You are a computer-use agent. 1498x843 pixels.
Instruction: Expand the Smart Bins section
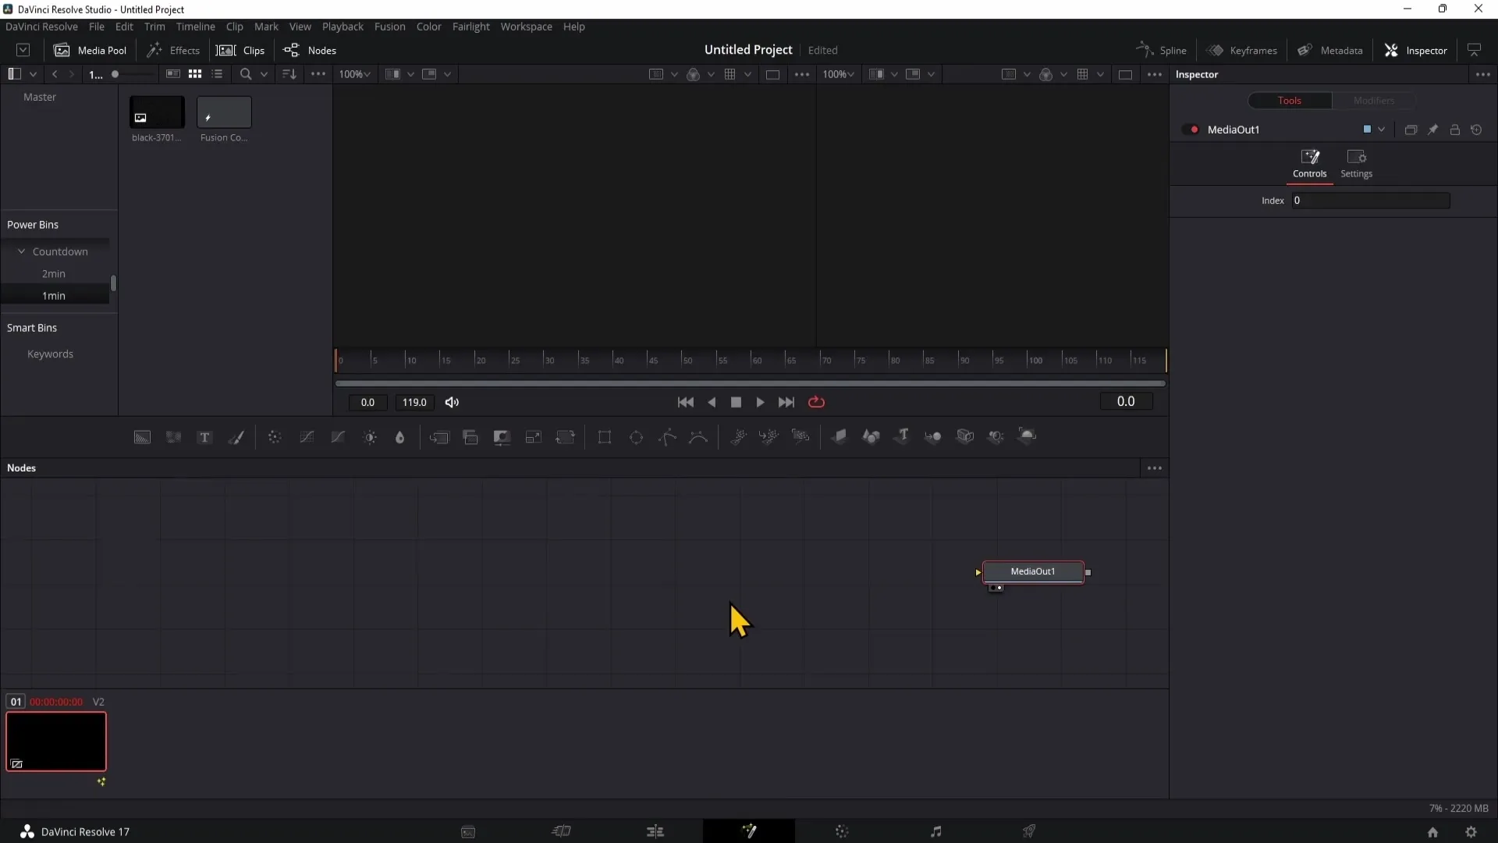point(31,327)
